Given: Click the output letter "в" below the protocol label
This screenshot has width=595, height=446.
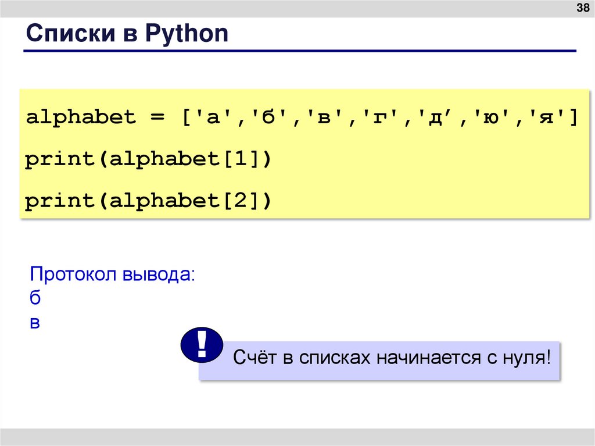Looking at the screenshot, I should [35, 323].
